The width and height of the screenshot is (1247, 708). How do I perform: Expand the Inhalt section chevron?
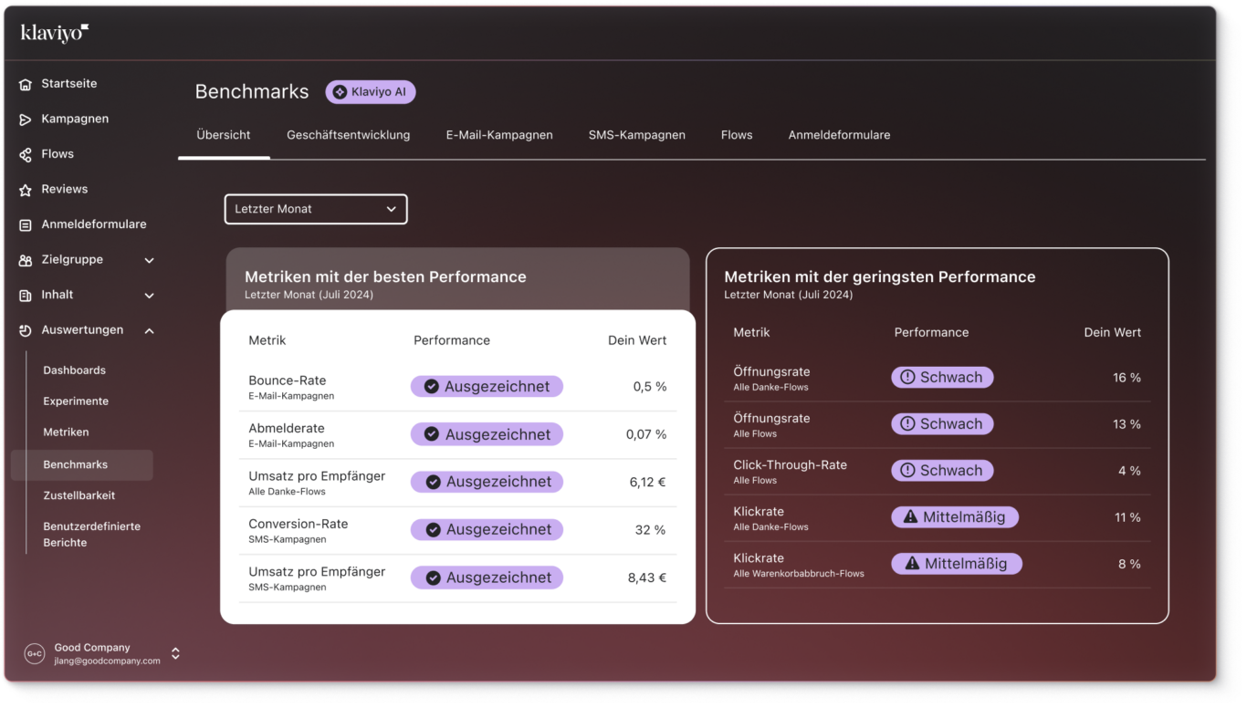pos(150,296)
